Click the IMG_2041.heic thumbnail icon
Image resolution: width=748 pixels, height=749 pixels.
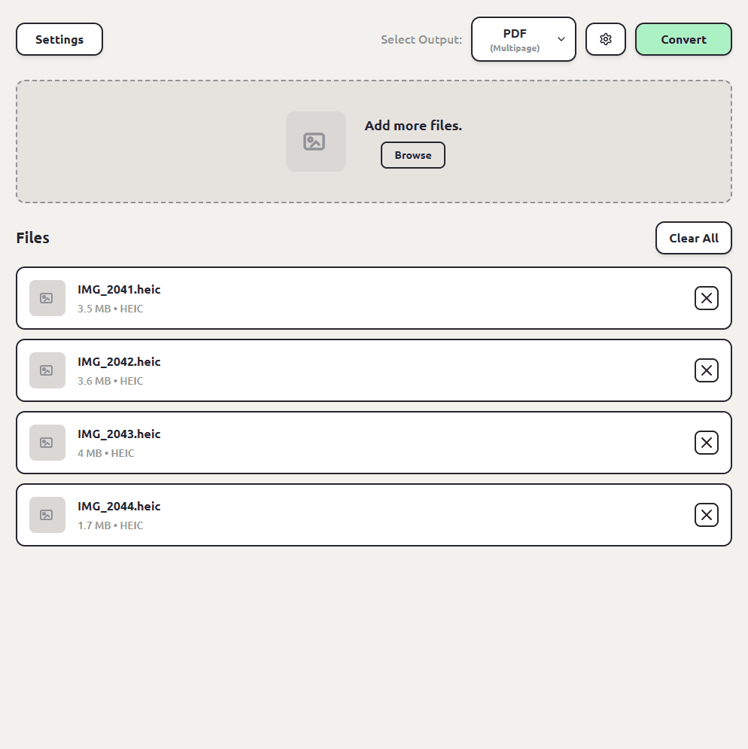tap(47, 298)
